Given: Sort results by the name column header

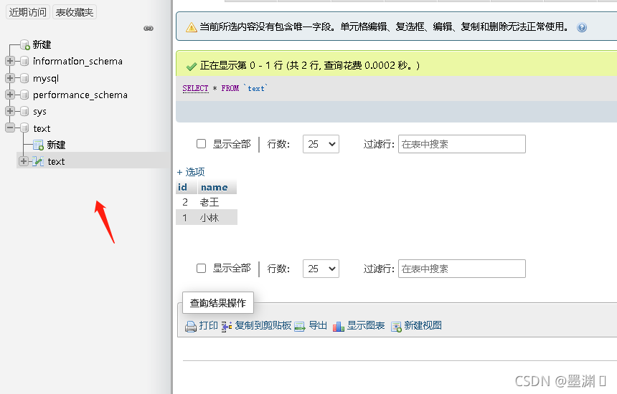Looking at the screenshot, I should pyautogui.click(x=215, y=188).
